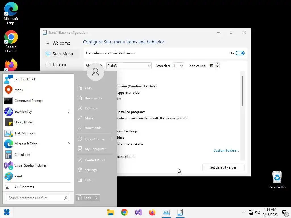
Task: Open Firefox from taskbar
Action: (152, 212)
